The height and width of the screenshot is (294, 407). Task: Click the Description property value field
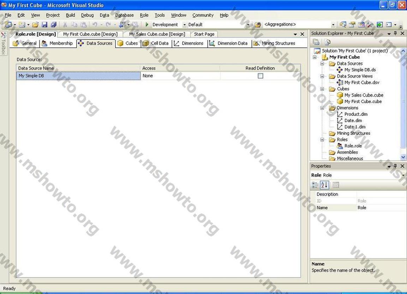pos(381,194)
